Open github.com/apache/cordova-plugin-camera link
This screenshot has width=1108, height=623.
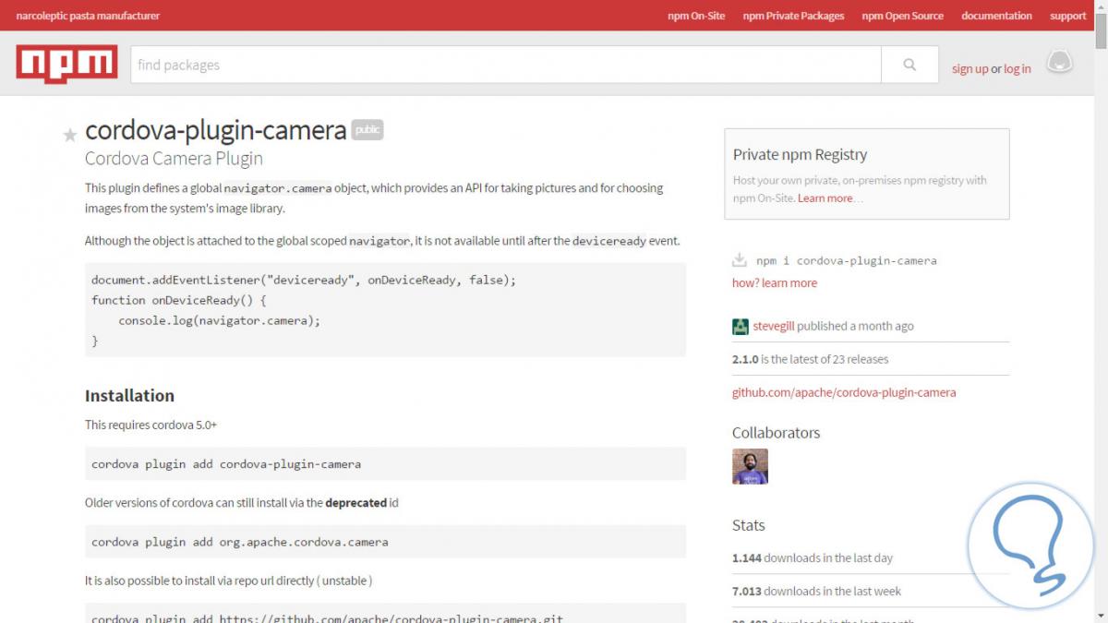[x=844, y=392]
